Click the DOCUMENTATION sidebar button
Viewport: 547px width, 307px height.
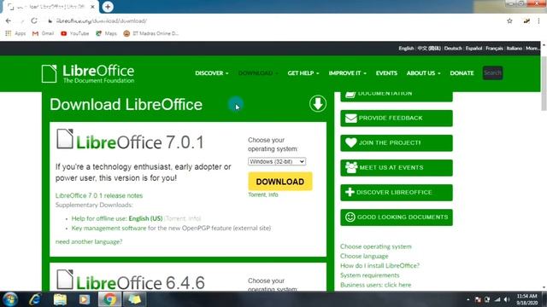397,96
